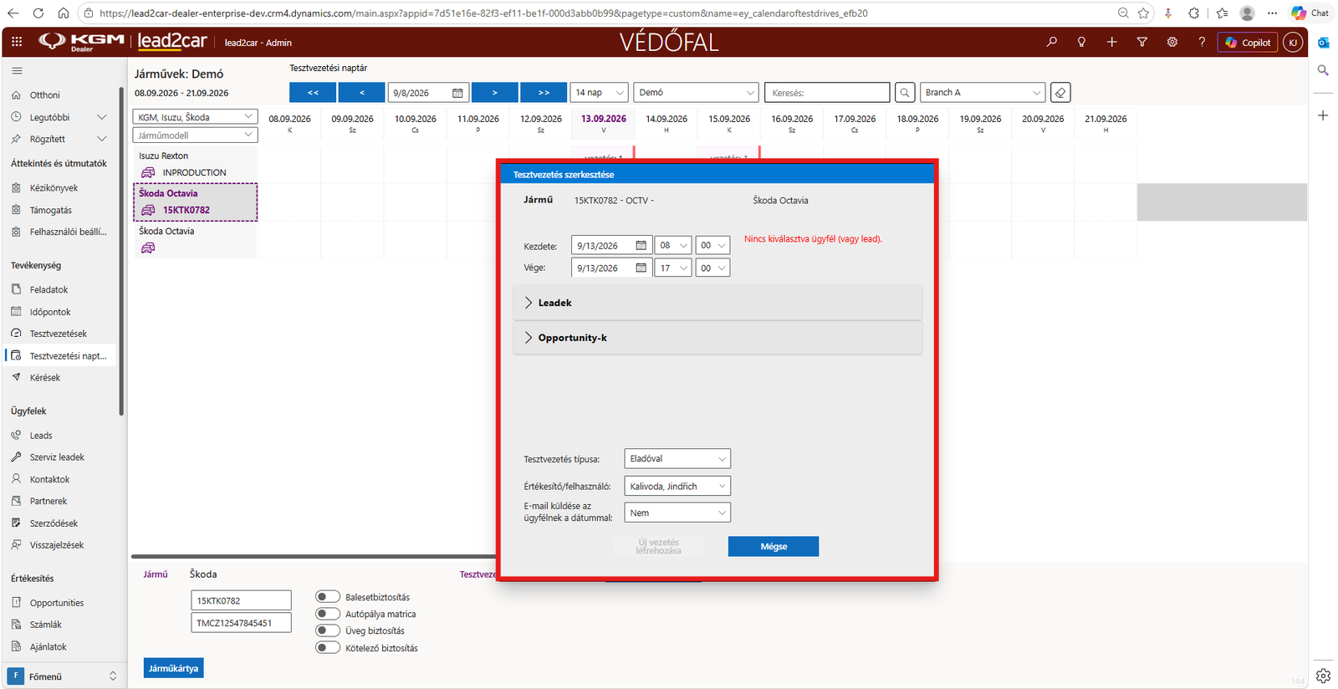This screenshot has width=1338, height=689.
Task: Open the Kezdete hour dropdown
Action: [673, 246]
